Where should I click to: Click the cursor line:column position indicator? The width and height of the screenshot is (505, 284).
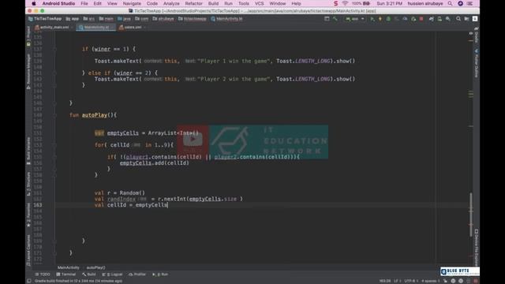click(385, 281)
